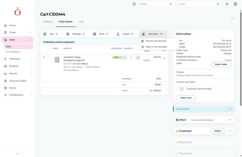The image size is (242, 157).
Task: Click the Products box icon
Action: 5,66
